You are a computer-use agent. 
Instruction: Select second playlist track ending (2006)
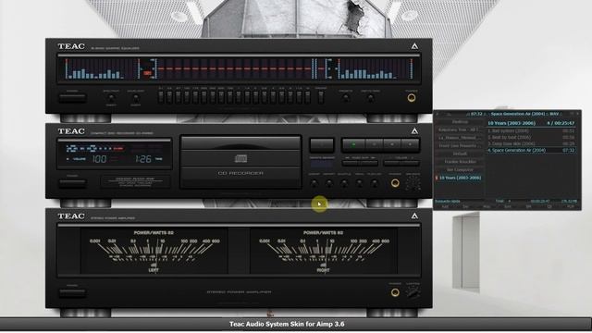click(x=531, y=137)
